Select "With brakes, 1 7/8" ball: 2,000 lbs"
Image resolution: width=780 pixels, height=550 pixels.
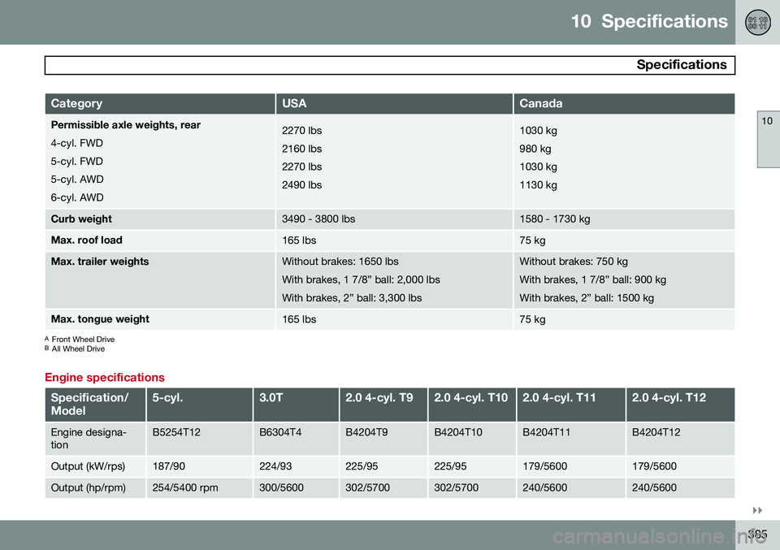click(x=361, y=280)
